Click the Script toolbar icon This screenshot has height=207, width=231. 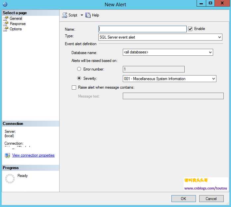tap(65, 15)
